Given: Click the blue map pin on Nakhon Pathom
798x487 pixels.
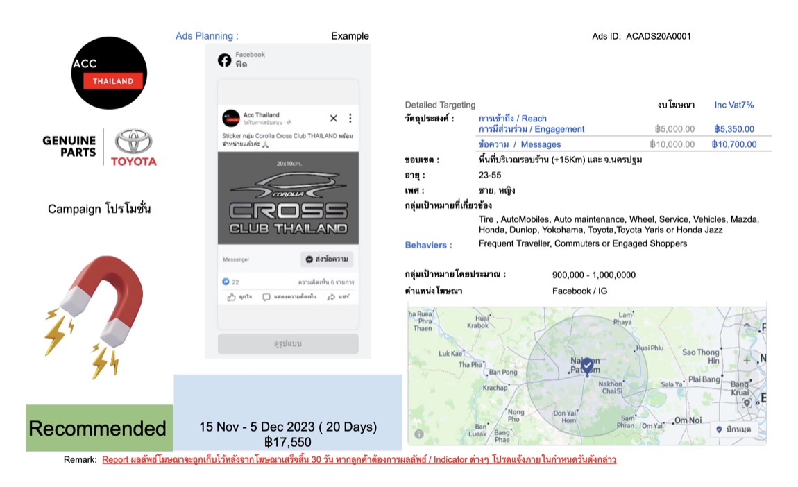Looking at the screenshot, I should [x=587, y=366].
